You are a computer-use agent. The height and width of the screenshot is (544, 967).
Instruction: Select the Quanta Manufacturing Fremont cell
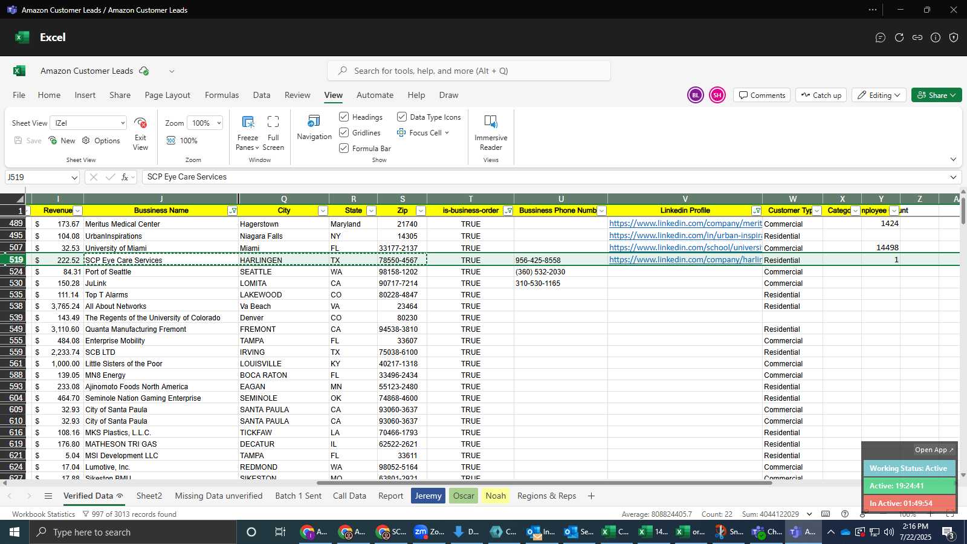click(161, 329)
